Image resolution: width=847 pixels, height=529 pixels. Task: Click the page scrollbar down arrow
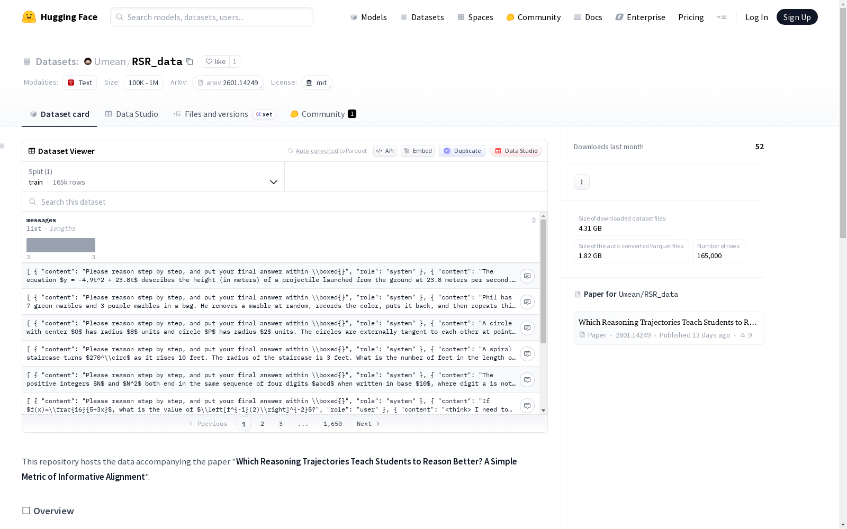click(843, 525)
